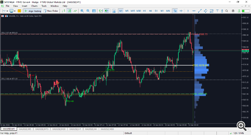Image resolution: width=251 pixels, height=135 pixels.
Task: Open depth of market icon on chart
Action: 6,16
